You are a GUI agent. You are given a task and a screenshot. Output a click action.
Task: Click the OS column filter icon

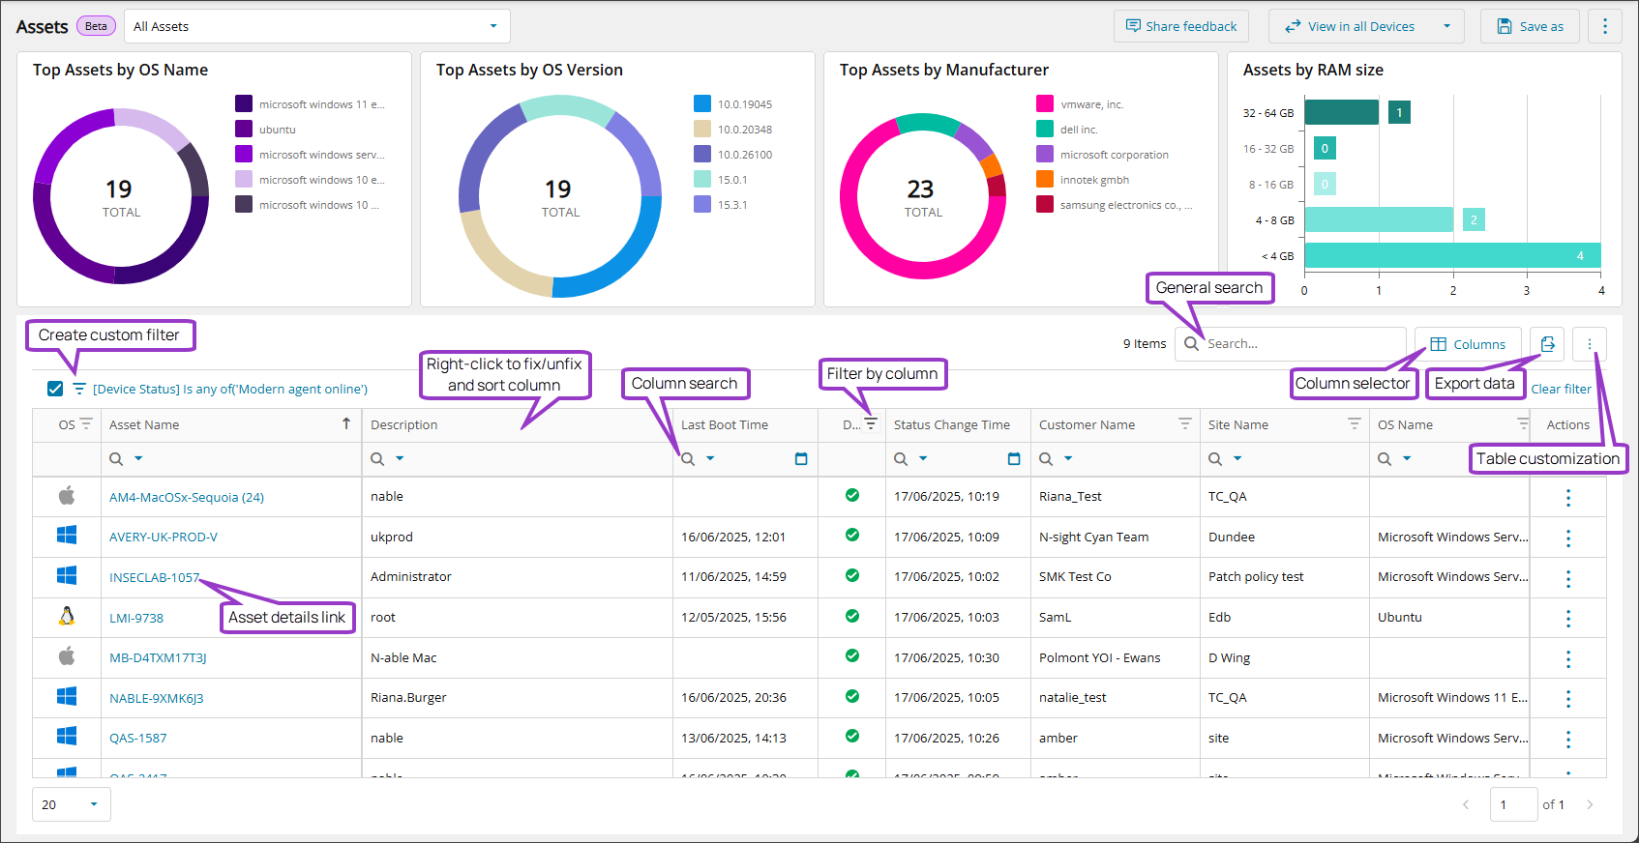pos(86,424)
